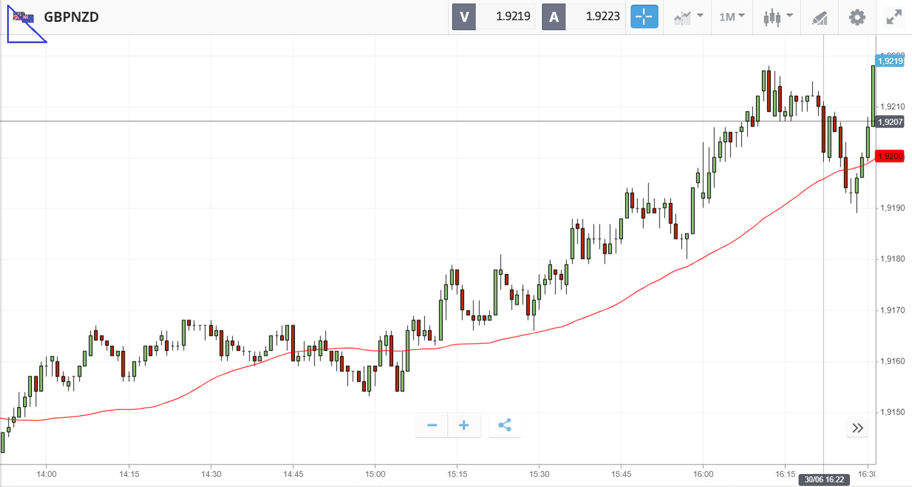This screenshot has width=912, height=487.
Task: Toggle the crosshair cursor button
Action: pos(644,17)
